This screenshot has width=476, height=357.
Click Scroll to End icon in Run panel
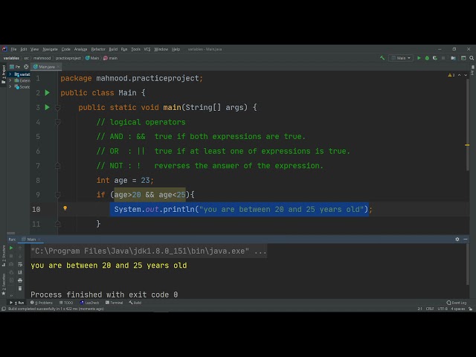[x=20, y=272]
